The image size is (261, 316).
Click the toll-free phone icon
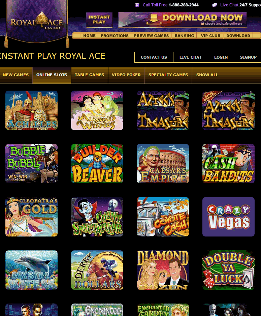point(137,5)
